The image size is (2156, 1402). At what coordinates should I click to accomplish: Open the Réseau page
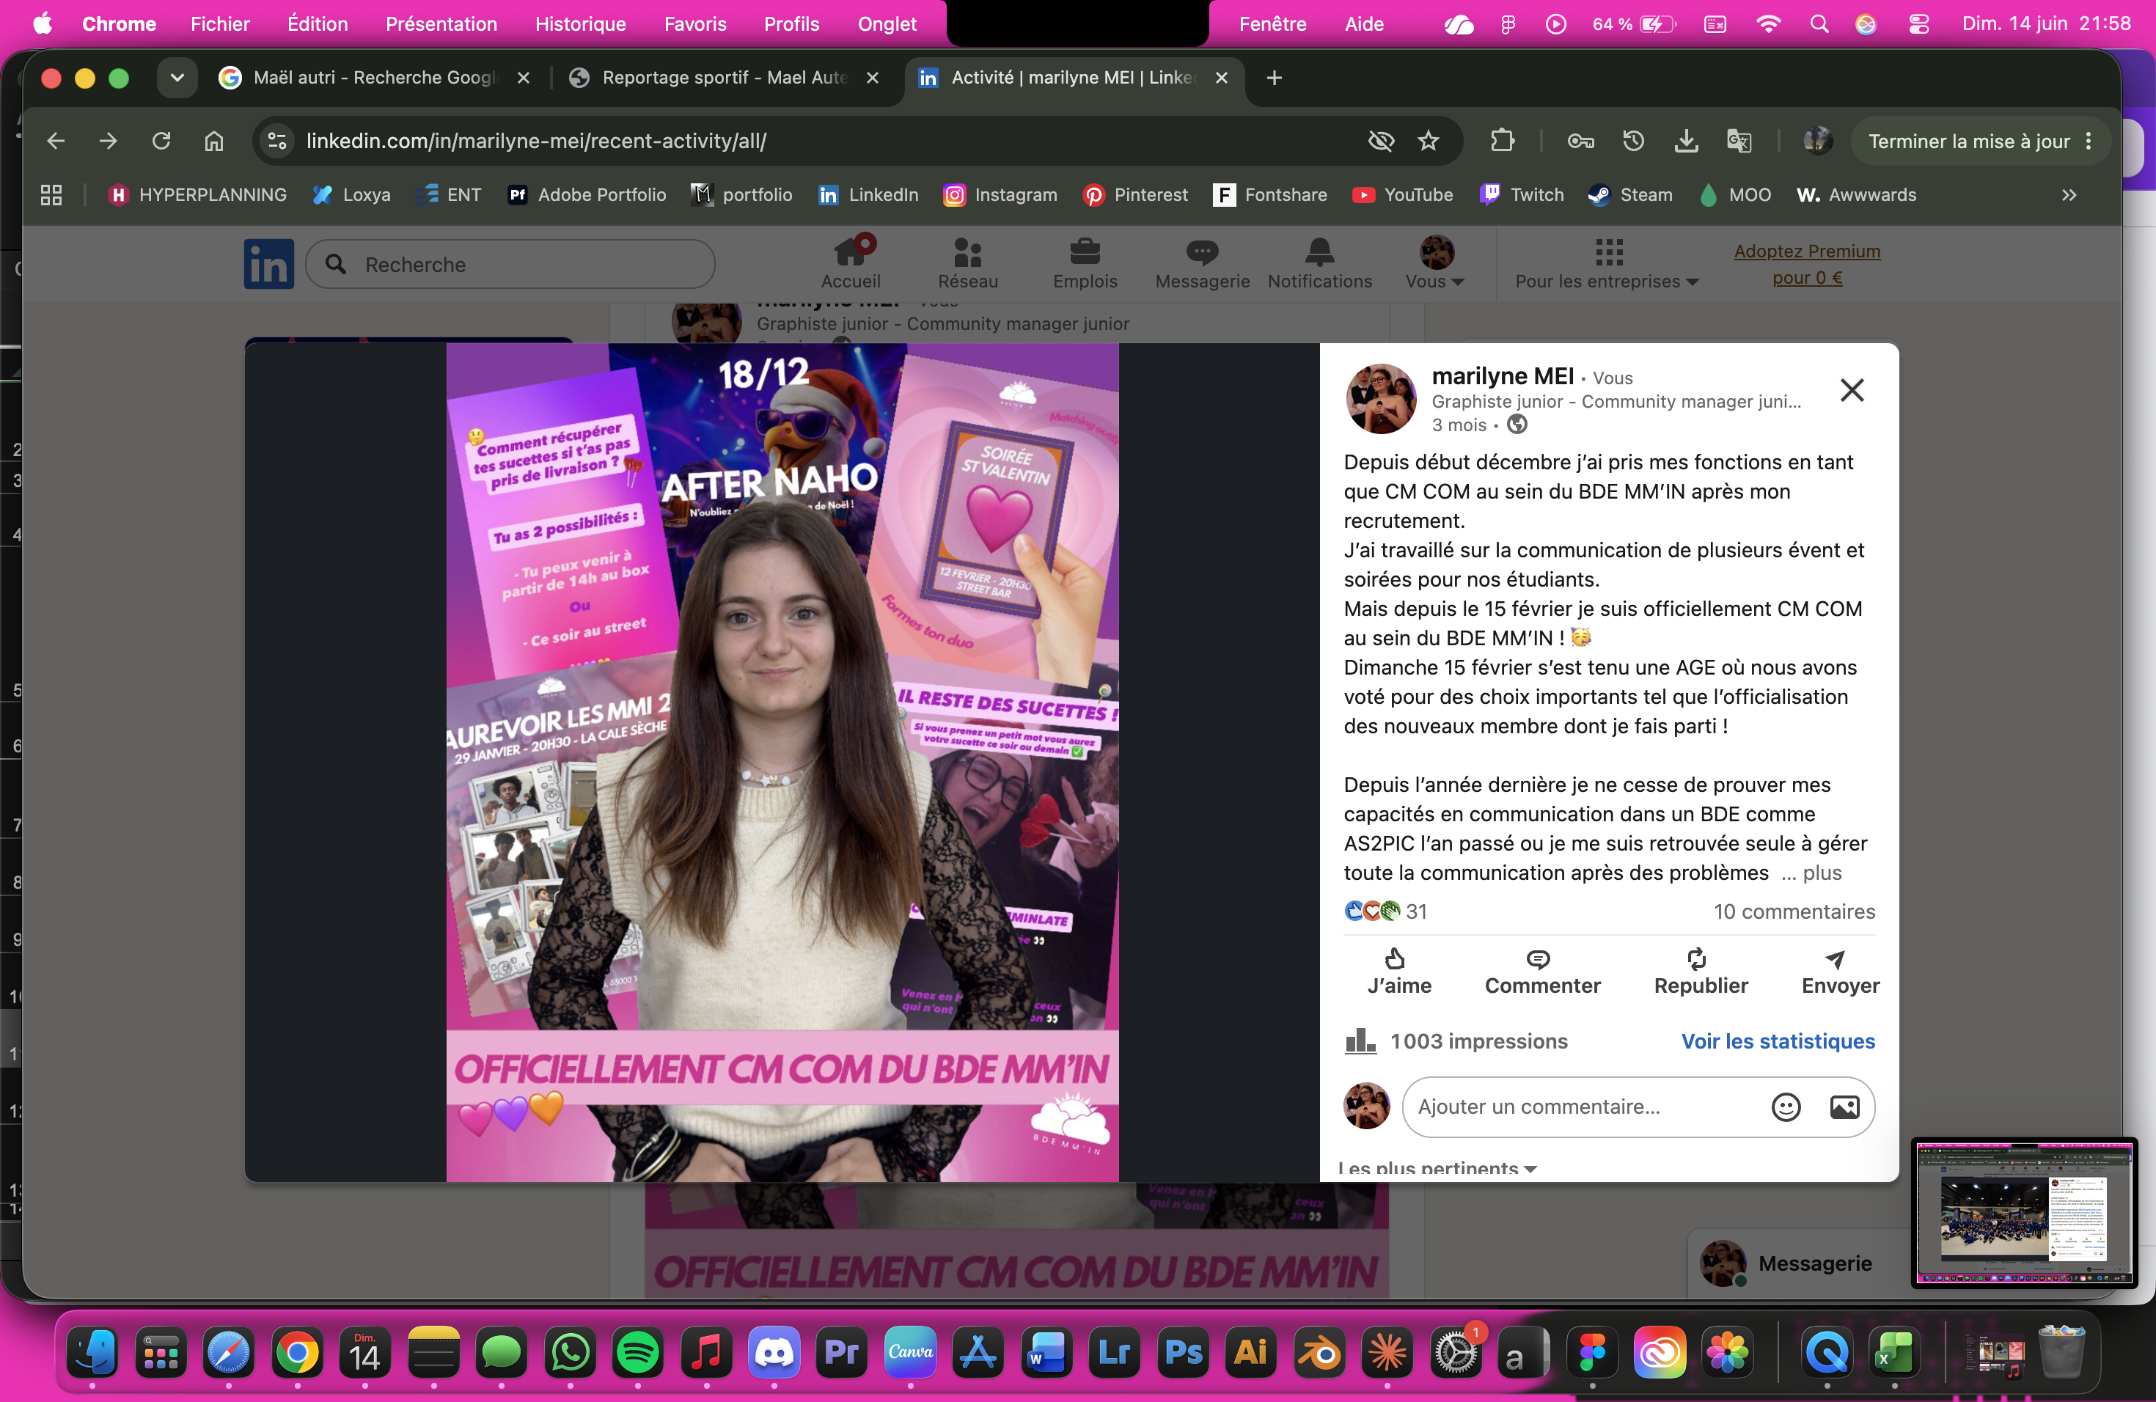[x=967, y=263]
